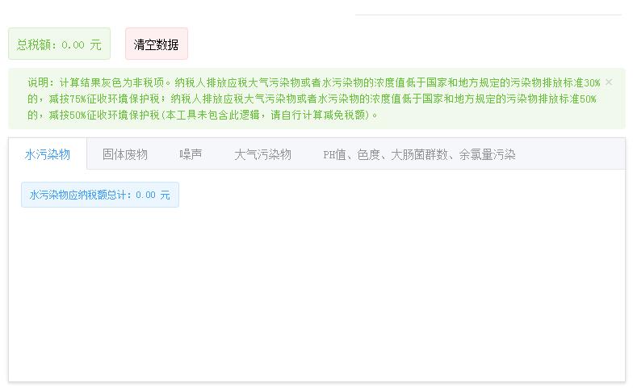The image size is (633, 391).
Task: Click the 总税额 0.00 元 total box
Action: coord(60,44)
